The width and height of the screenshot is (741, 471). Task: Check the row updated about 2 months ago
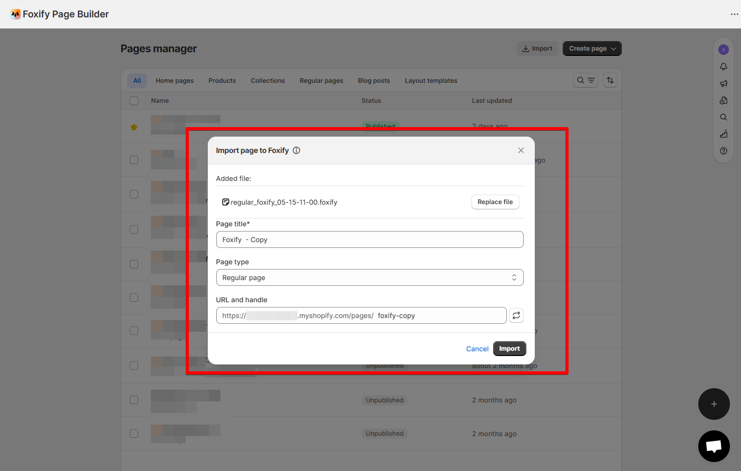pos(134,366)
